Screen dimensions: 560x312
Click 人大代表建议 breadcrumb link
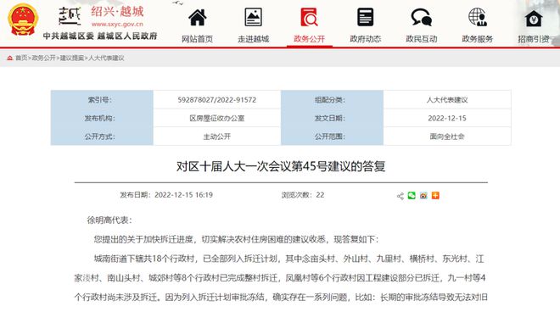point(106,58)
